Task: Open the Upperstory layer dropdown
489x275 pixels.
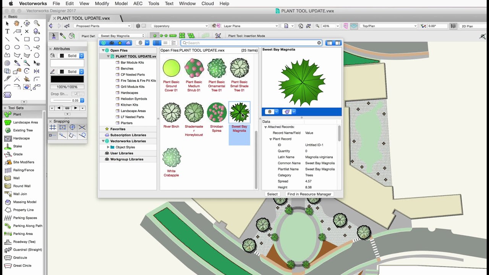Action: tap(180, 26)
